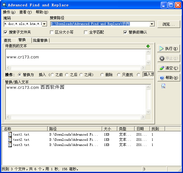Image resolution: width=183 pixels, height=173 pixels.
Task: Click into the 替换/插入文本 replacement field
Action: [x=76, y=99]
